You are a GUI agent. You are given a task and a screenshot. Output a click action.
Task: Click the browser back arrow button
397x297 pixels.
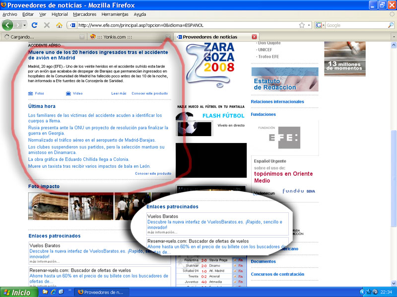(x=8, y=25)
